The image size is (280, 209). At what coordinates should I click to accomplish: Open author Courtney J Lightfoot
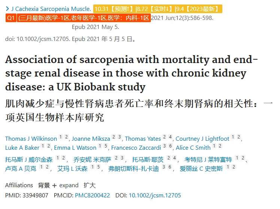202,139
